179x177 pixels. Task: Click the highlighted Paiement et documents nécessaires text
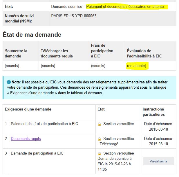coord(125,6)
